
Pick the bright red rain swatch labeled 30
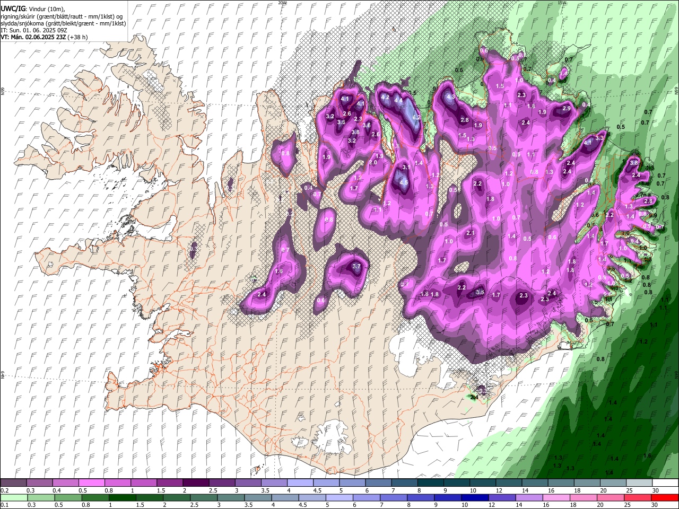pos(664,497)
